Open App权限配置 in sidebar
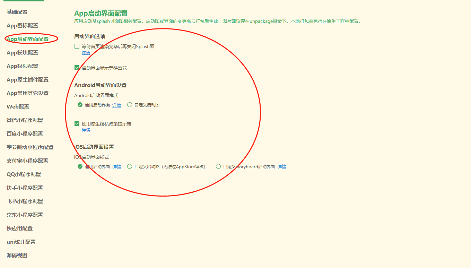471x268 pixels. [x=23, y=66]
